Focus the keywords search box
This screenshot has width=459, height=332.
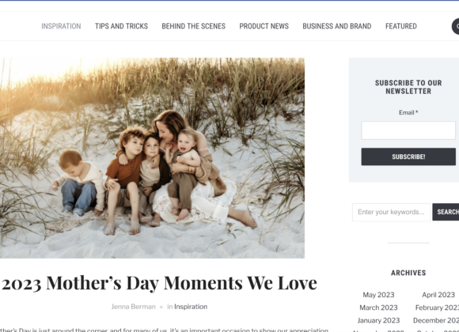click(x=392, y=212)
